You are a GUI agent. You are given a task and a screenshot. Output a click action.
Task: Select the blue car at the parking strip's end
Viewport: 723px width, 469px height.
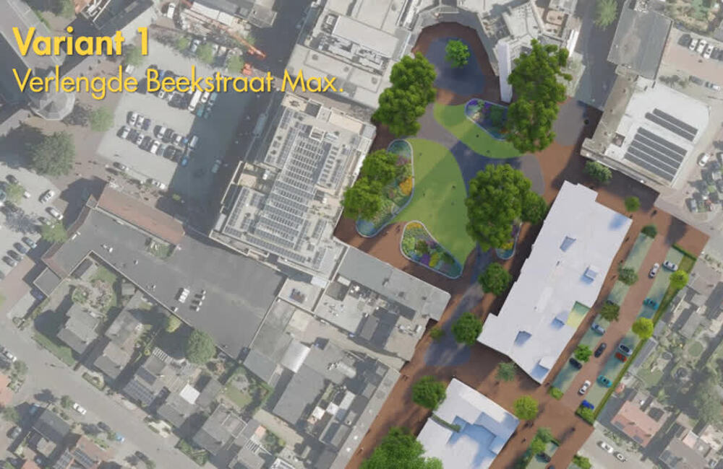(x=587, y=406)
